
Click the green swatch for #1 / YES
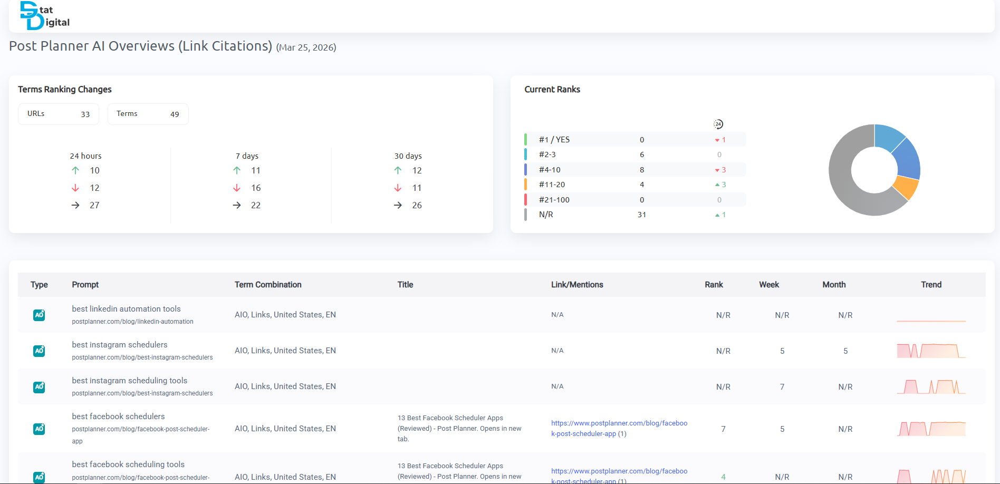pos(526,140)
